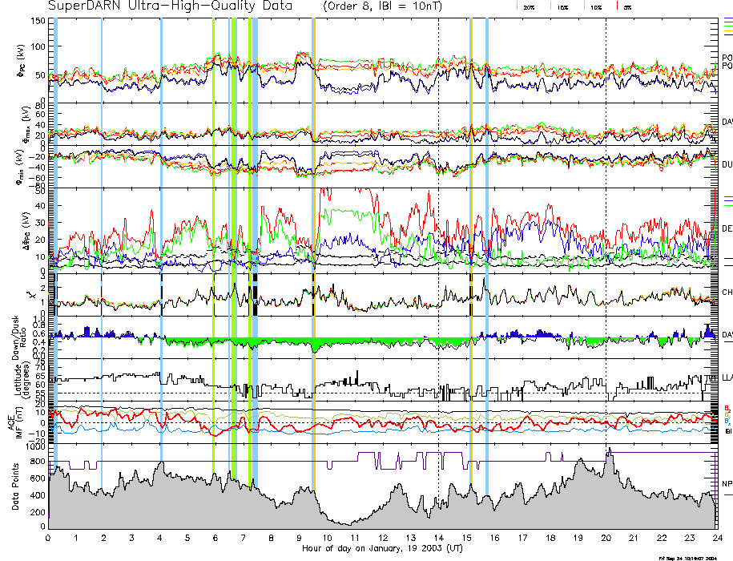This screenshot has height=561, width=733.
Task: Click the blue Bx legend entry
Action: tap(727, 421)
